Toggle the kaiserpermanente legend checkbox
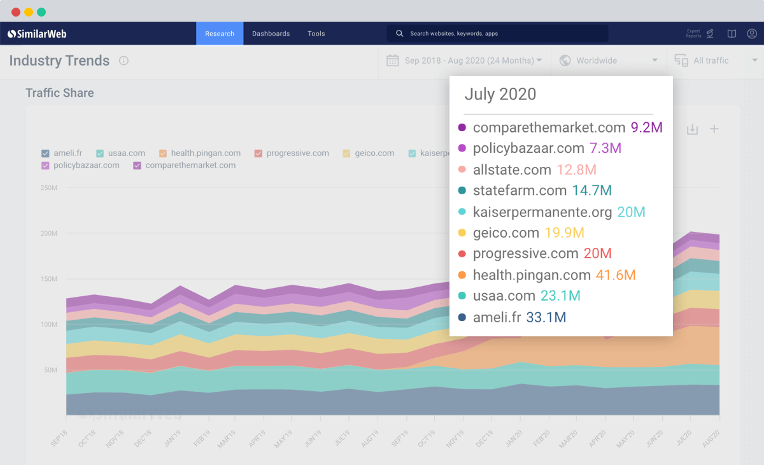The height and width of the screenshot is (465, 764). 413,154
